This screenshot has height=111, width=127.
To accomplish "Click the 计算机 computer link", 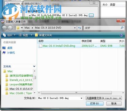I will coord(11,53).
